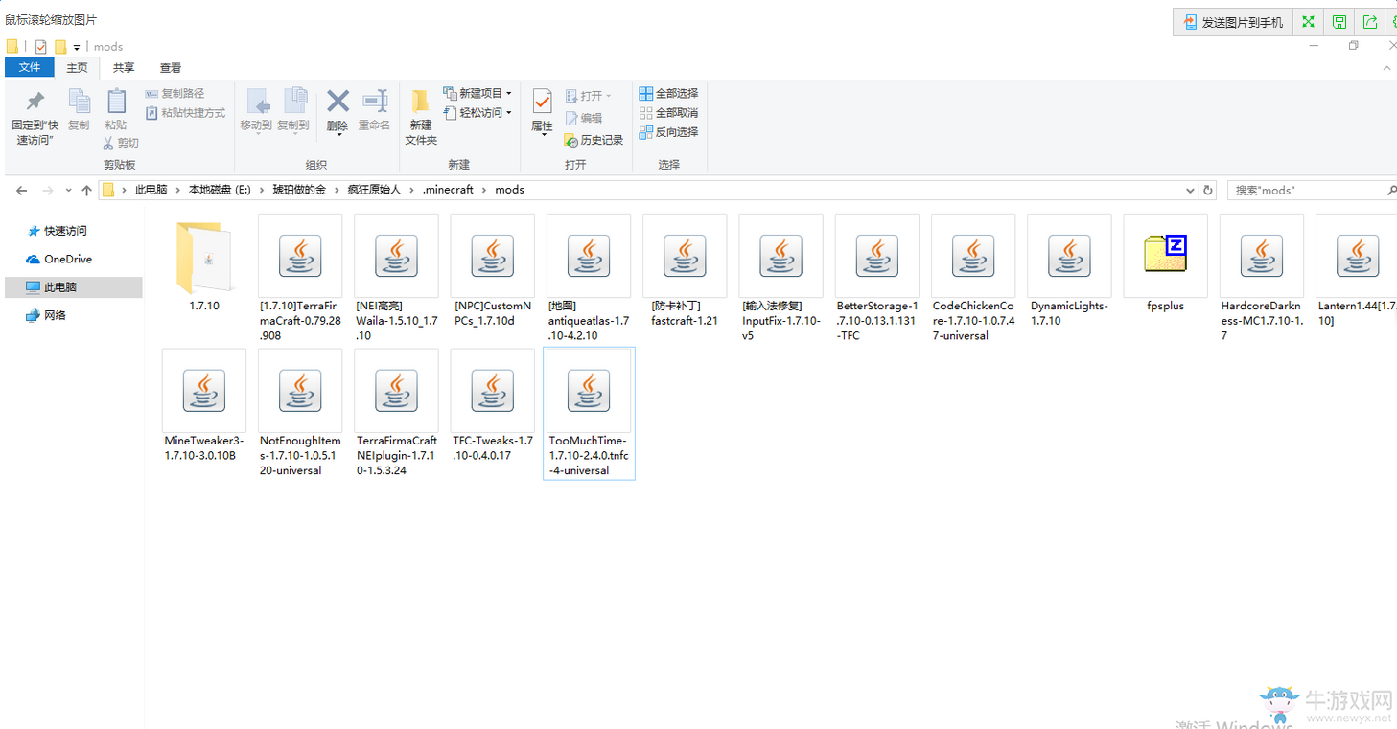
Task: Select the BetterStorage-1.7.10-0.13.1.131-TFC file
Action: click(876, 278)
